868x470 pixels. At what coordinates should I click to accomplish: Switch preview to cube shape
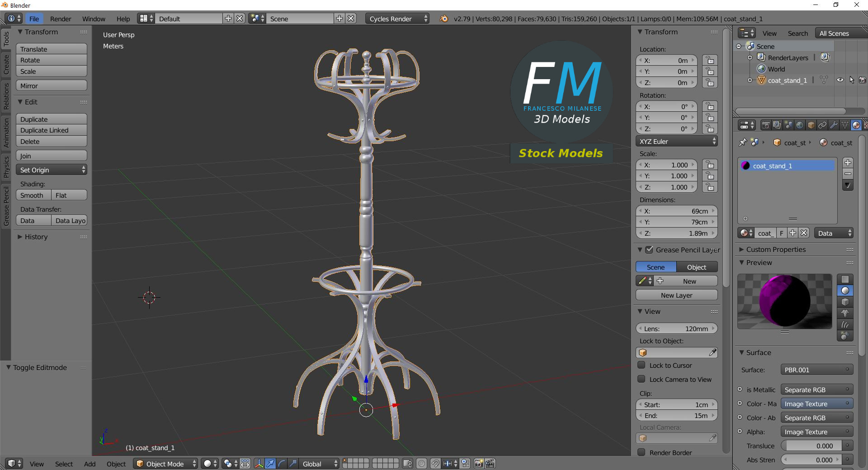coord(845,302)
